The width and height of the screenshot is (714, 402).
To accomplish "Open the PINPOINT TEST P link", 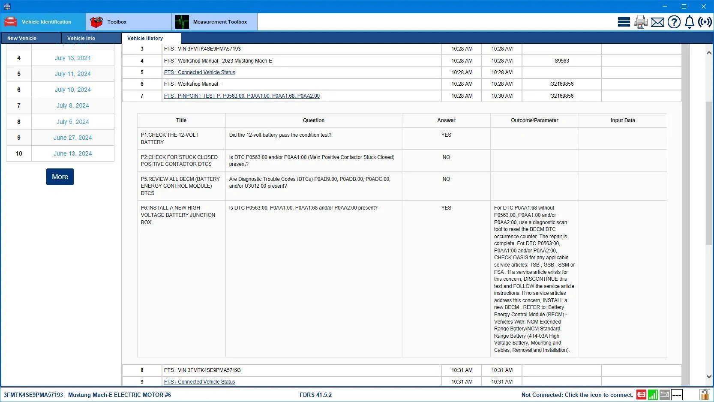I will (242, 96).
